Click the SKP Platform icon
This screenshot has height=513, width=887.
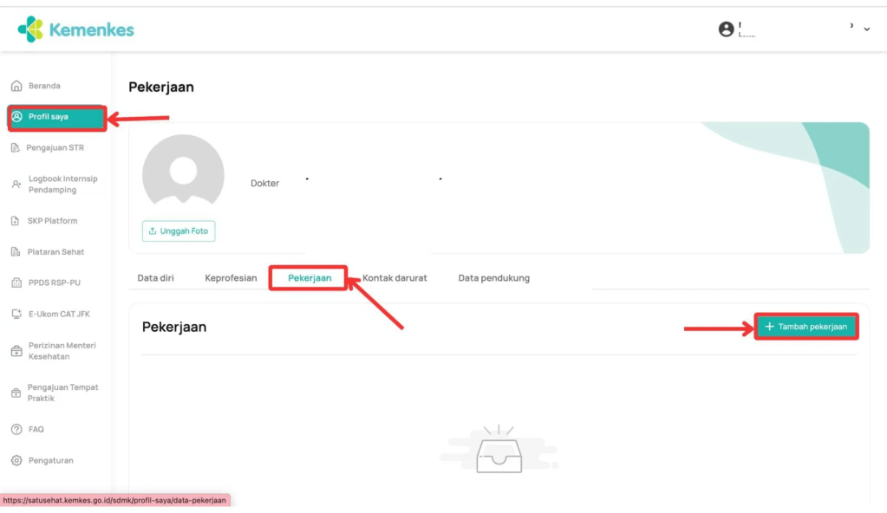click(16, 221)
